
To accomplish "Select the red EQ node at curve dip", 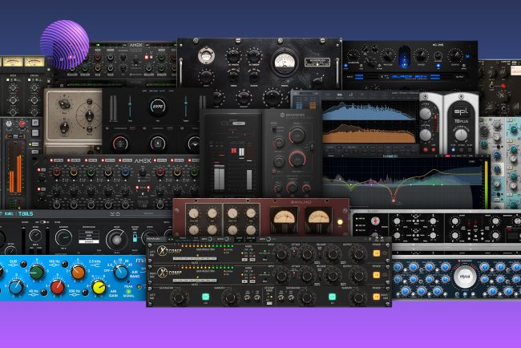I will pyautogui.click(x=394, y=200).
